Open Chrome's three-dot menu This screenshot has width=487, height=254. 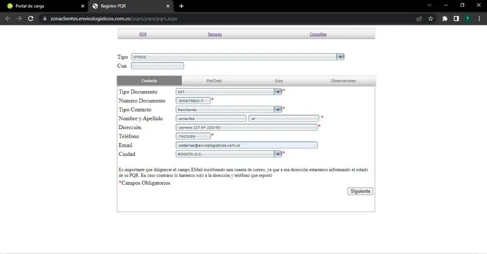pyautogui.click(x=479, y=19)
